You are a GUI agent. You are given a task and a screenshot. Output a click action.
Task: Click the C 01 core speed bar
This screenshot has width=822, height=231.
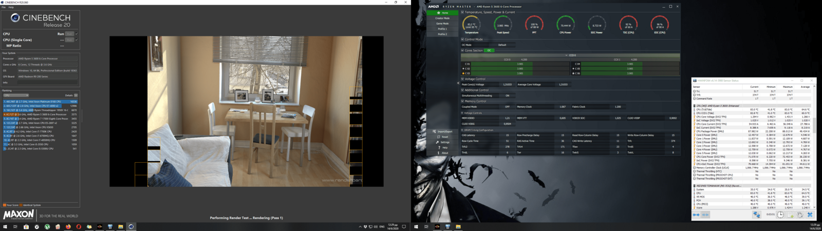click(520, 64)
